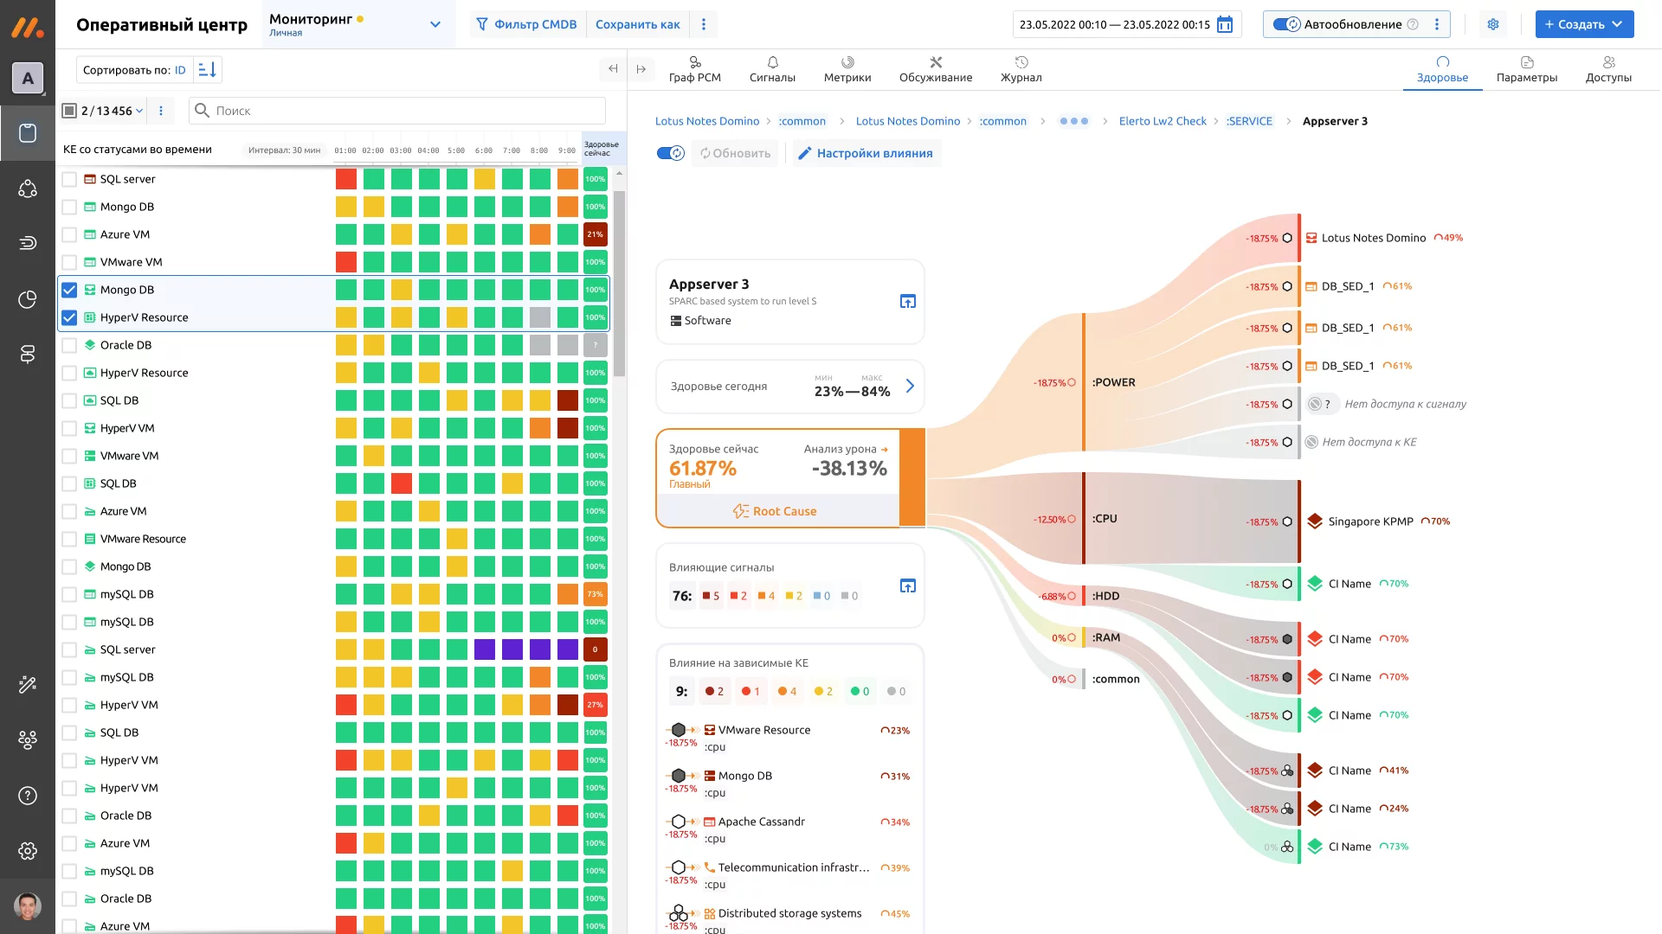1662x934 pixels.
Task: Open the settings gear in top bar
Action: coord(1492,24)
